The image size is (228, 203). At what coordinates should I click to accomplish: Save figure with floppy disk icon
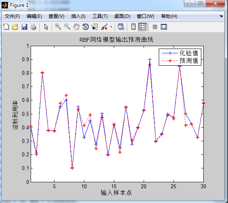(x=24, y=27)
